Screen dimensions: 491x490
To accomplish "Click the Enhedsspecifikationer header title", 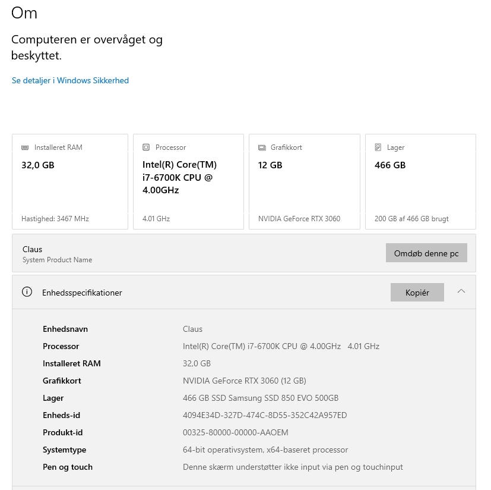I will pos(82,293).
